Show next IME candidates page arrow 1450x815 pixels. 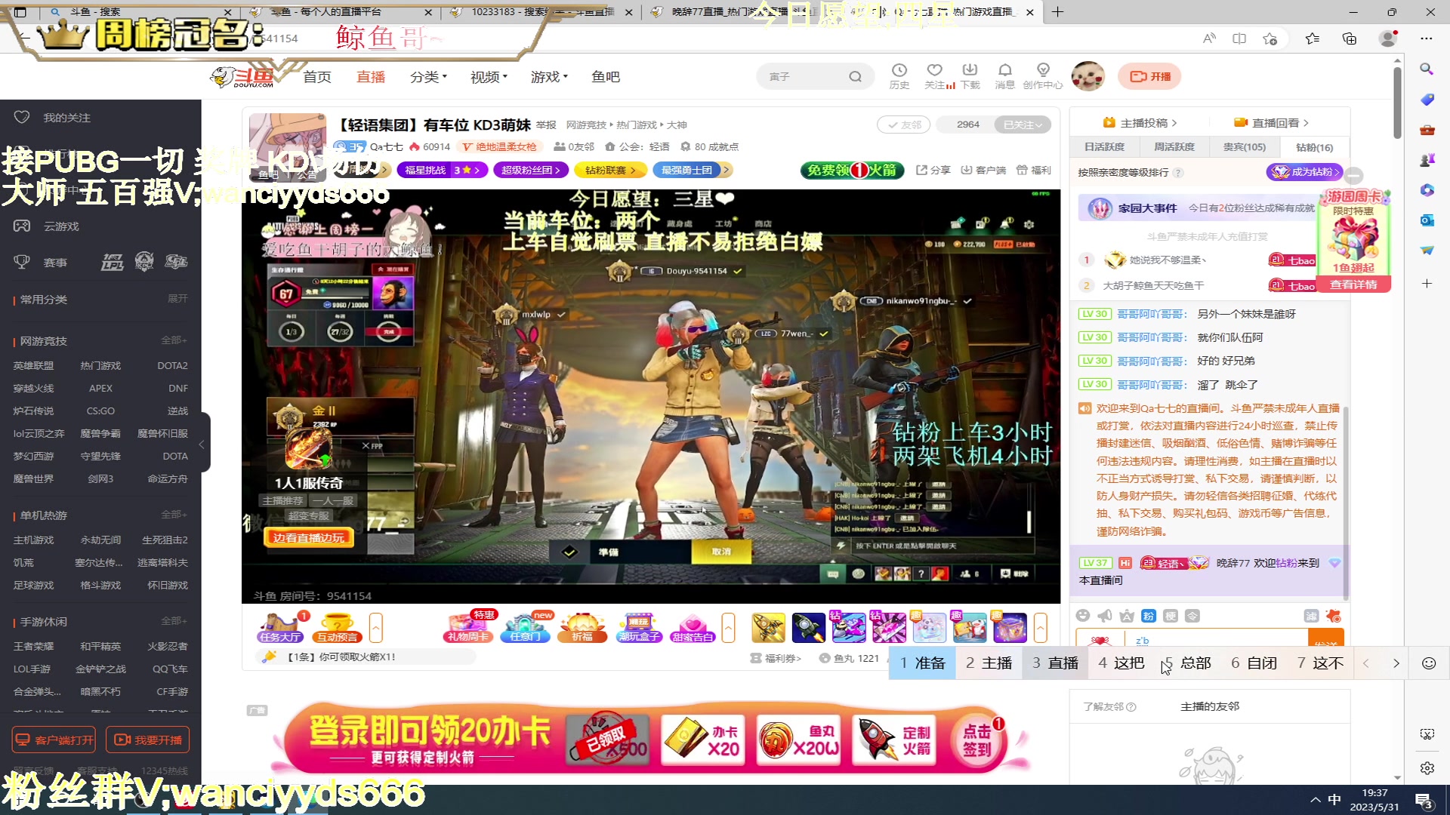pyautogui.click(x=1396, y=663)
